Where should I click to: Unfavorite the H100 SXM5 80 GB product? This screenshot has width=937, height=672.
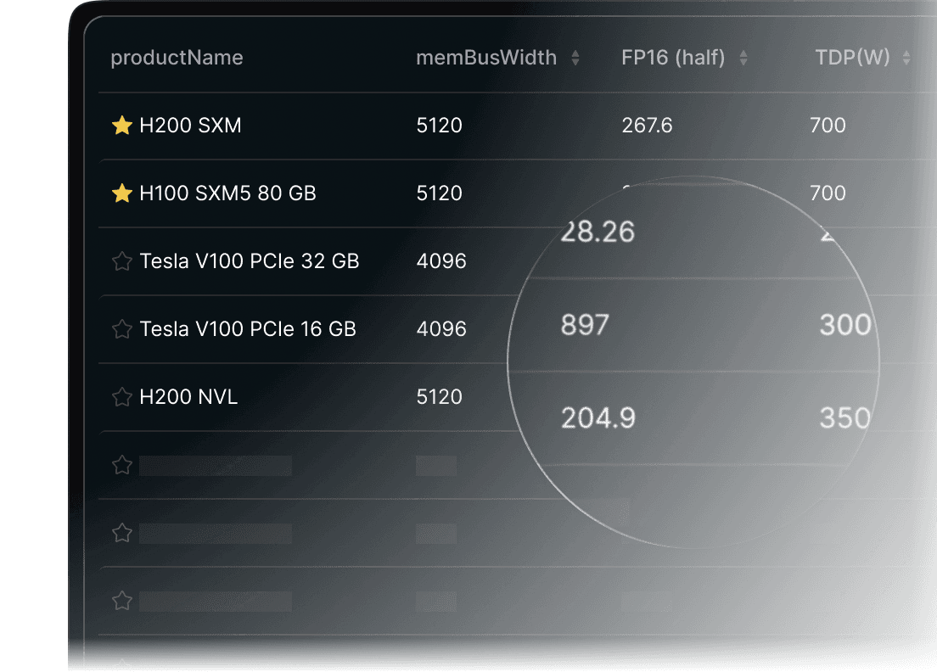[x=121, y=193]
